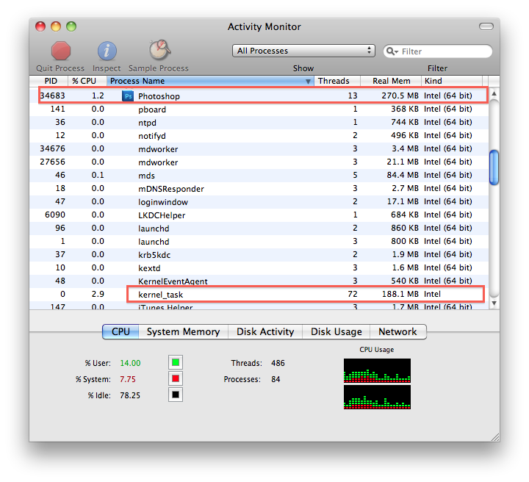Click the bottom CPU Usage graph

tap(377, 398)
